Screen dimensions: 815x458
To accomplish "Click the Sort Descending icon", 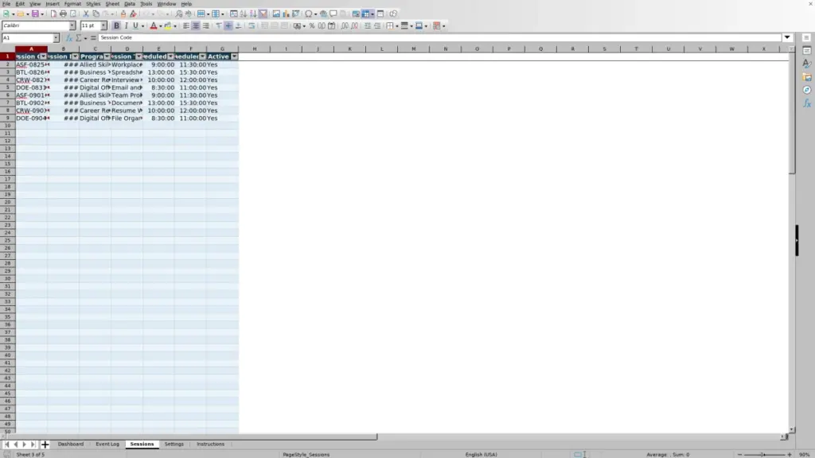I will pyautogui.click(x=253, y=14).
